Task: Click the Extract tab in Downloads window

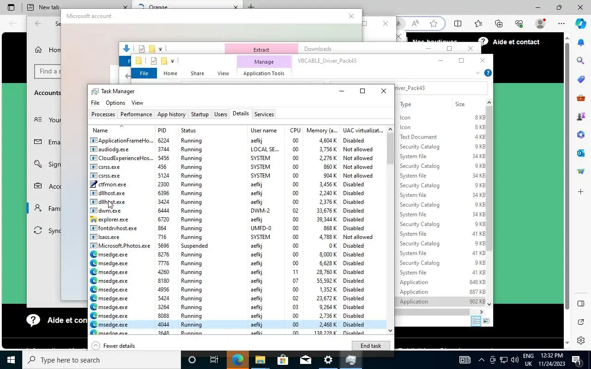Action: 261,49
